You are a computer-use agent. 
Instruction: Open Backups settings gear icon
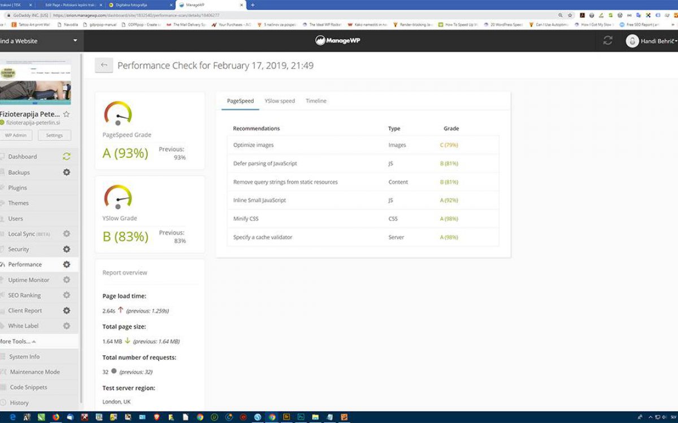point(67,172)
